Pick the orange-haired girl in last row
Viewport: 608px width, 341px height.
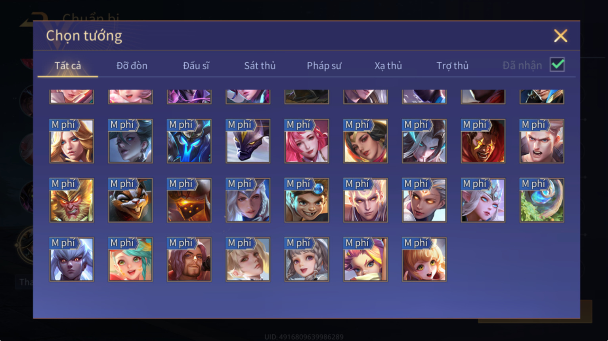(x=424, y=260)
